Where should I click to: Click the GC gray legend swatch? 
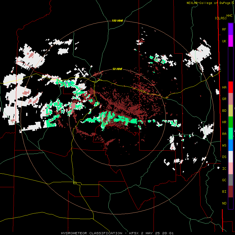(x=231, y=180)
